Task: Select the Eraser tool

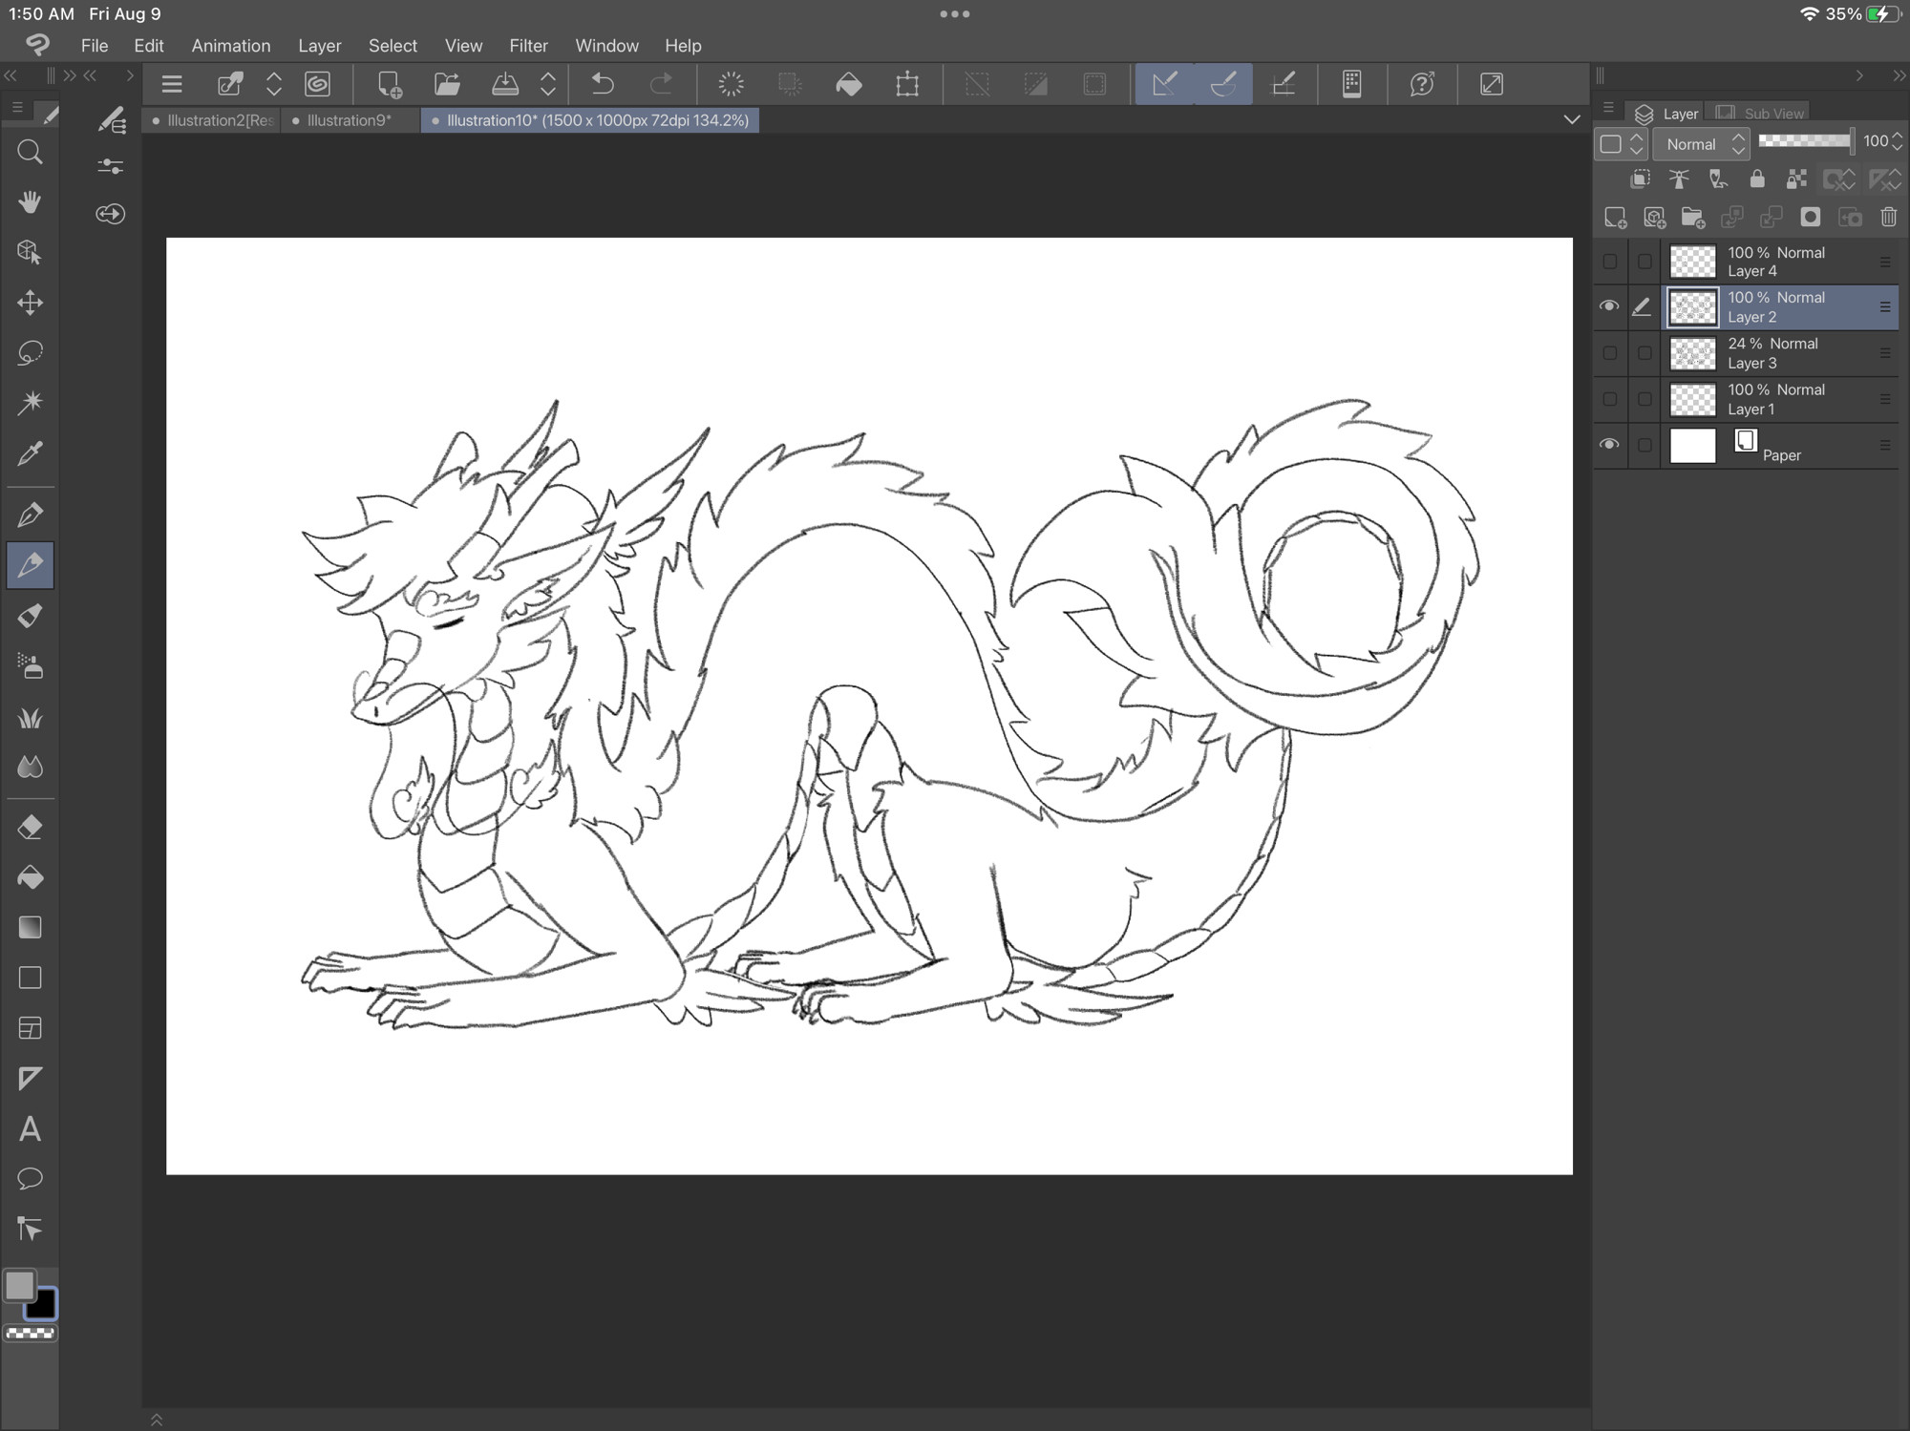Action: tap(30, 827)
